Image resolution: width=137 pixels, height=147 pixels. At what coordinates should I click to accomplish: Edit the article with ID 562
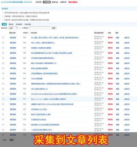coord(118,73)
